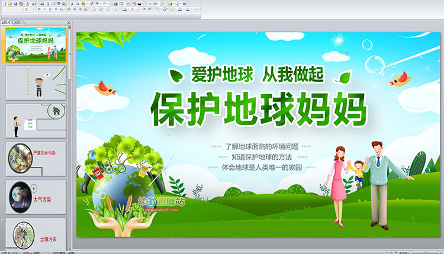Screen dimensions: 444x254
Task: Toggle Bold formatting
Action: click(39, 9)
